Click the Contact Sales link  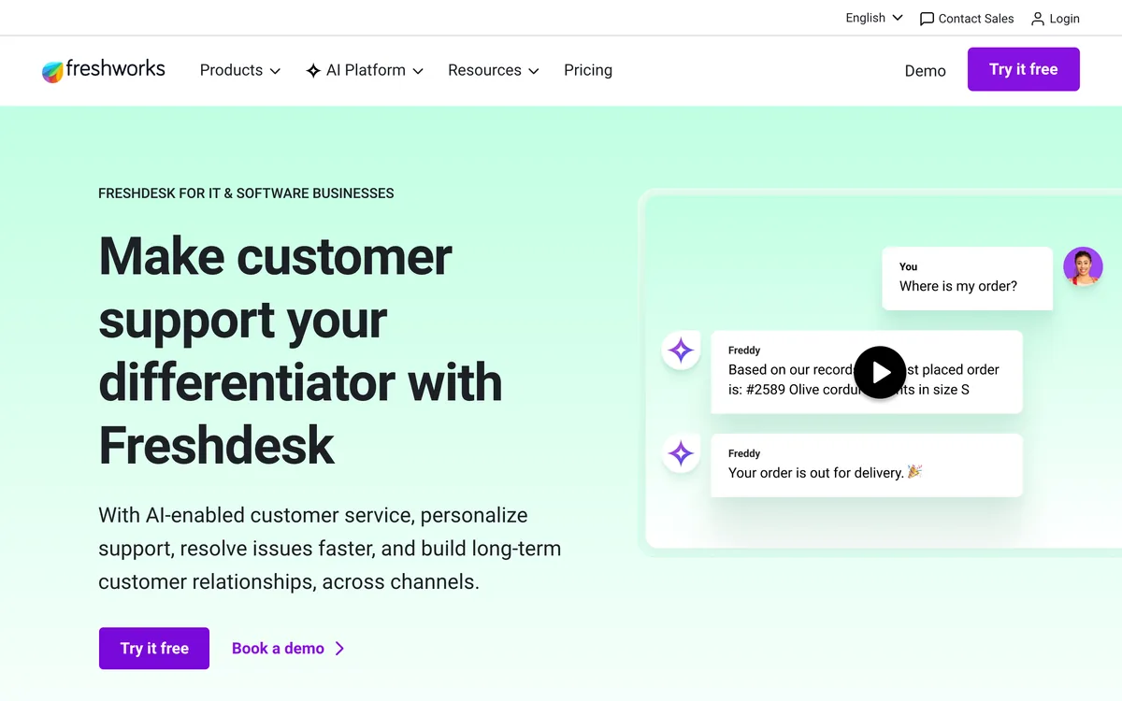point(967,19)
